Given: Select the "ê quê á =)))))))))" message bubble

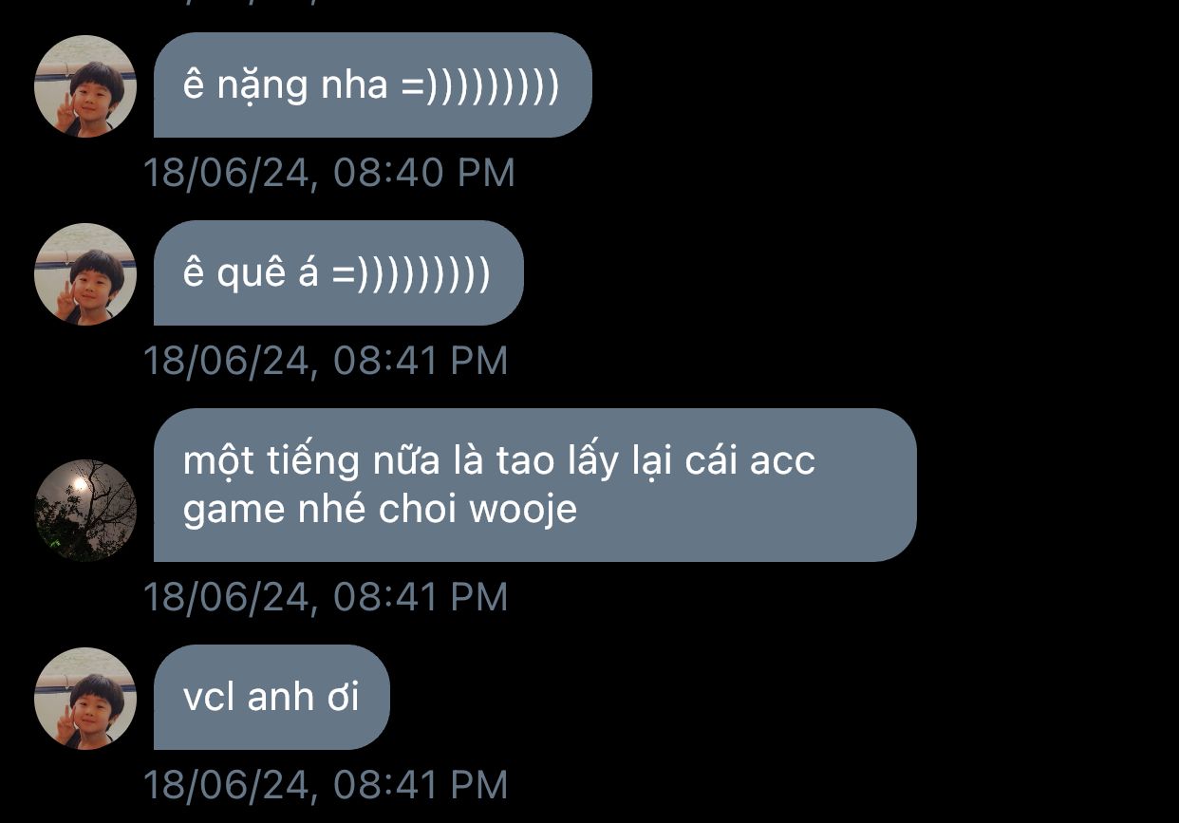Looking at the screenshot, I should coord(338,273).
